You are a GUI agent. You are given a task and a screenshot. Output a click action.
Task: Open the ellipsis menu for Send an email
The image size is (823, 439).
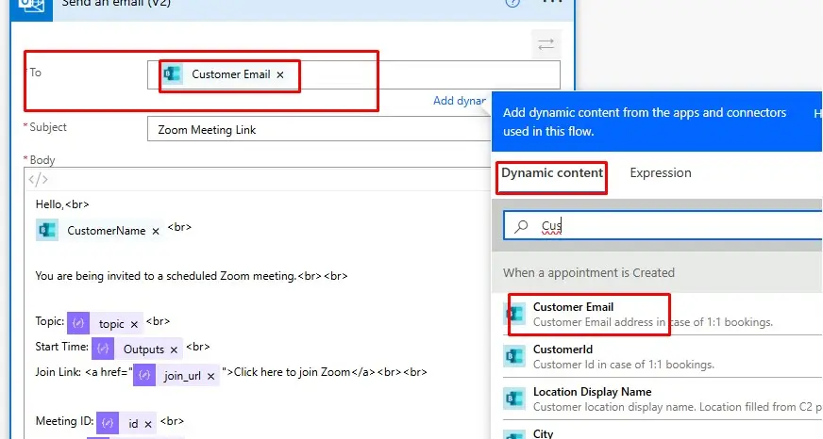pyautogui.click(x=551, y=4)
